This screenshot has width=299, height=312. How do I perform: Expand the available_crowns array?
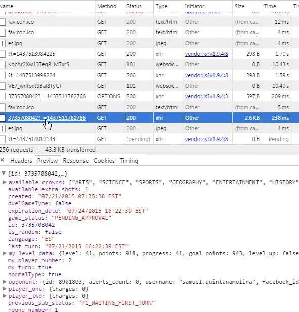(x=5, y=182)
